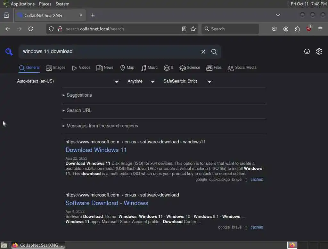Switch to the Files category tab
Viewport: 328px width, 249px height.
point(214,68)
